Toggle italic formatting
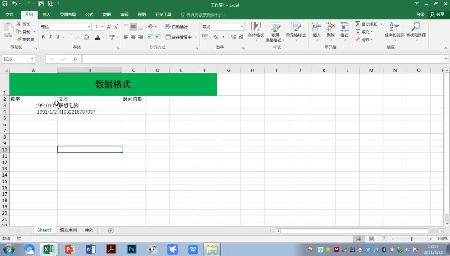This screenshot has height=256, width=450. 51,37
